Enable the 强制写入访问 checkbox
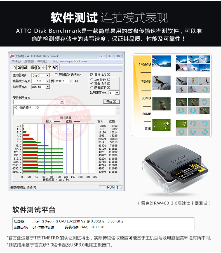 (56, 75)
